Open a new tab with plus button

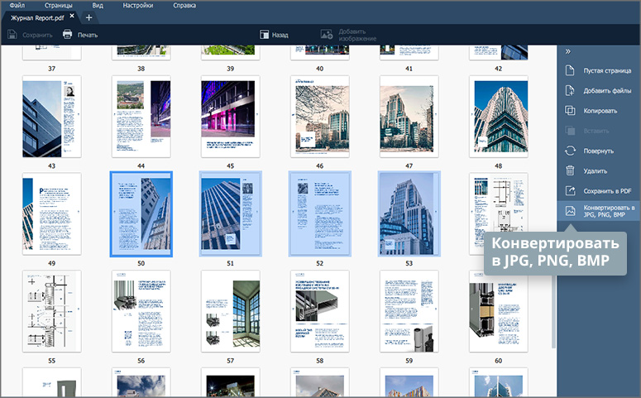pos(88,17)
